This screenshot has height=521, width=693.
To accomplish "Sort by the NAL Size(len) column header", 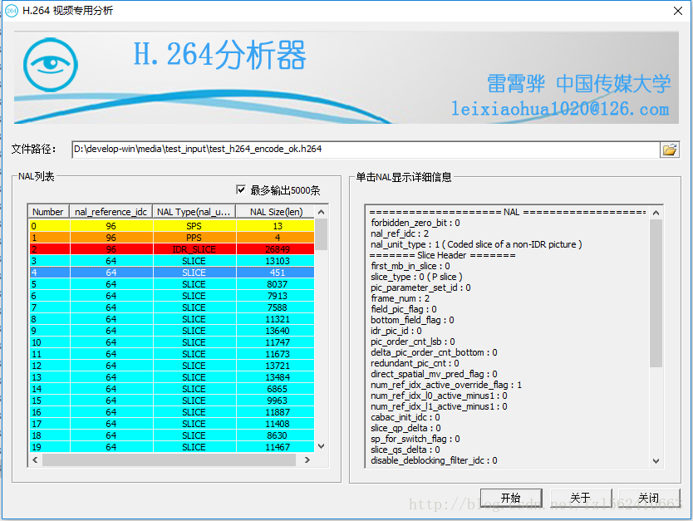I will click(276, 212).
